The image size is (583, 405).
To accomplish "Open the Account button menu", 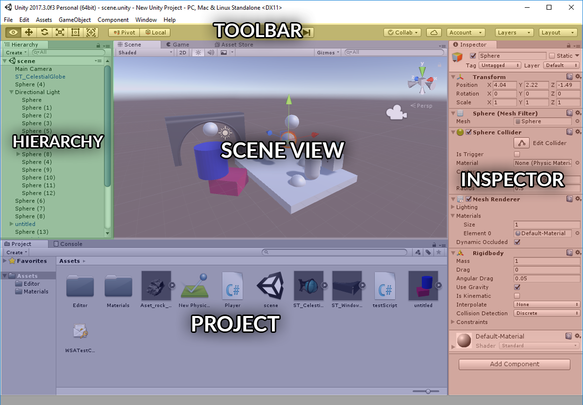I will coord(466,32).
